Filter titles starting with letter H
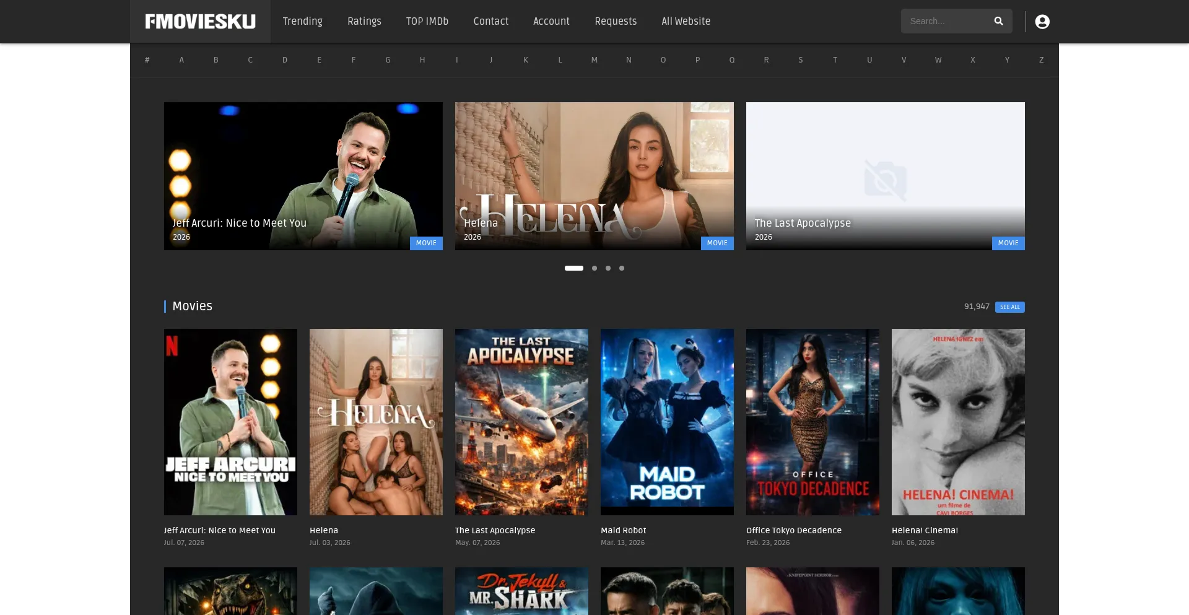The image size is (1189, 615). tap(422, 60)
